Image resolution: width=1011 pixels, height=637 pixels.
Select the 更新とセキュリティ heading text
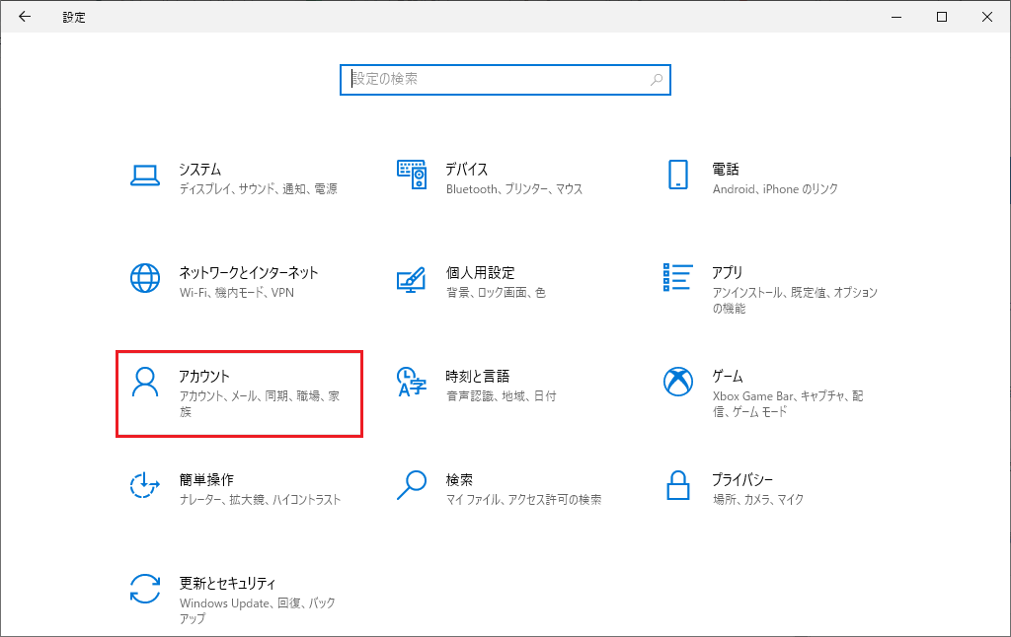(227, 584)
